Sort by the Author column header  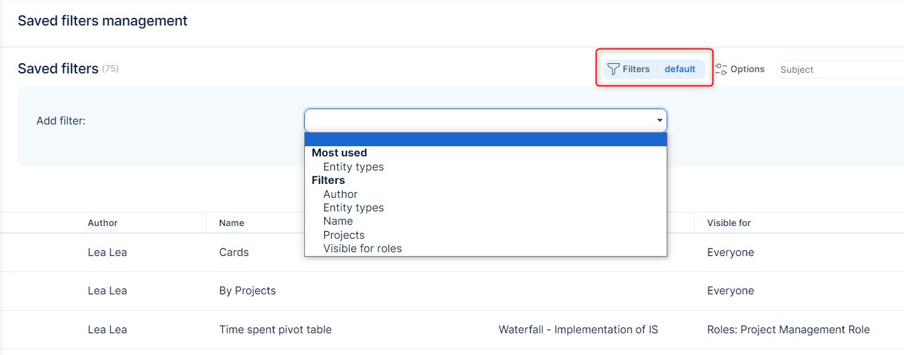103,223
